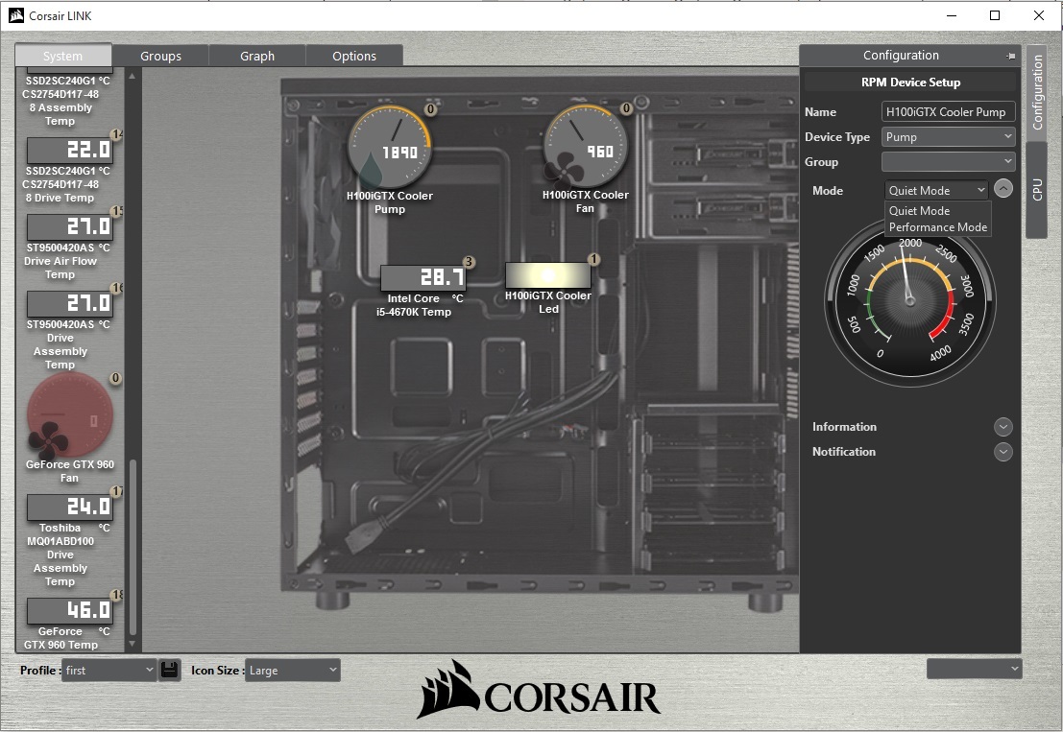Click the Intel Core i5-4670K temperature readout

(x=424, y=275)
